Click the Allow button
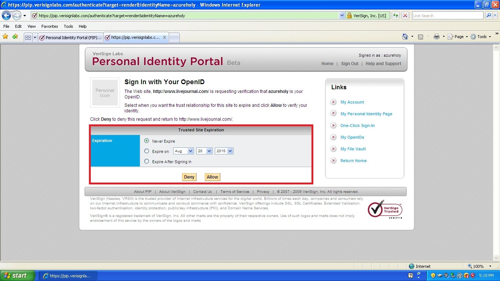The image size is (500, 281). click(x=212, y=177)
